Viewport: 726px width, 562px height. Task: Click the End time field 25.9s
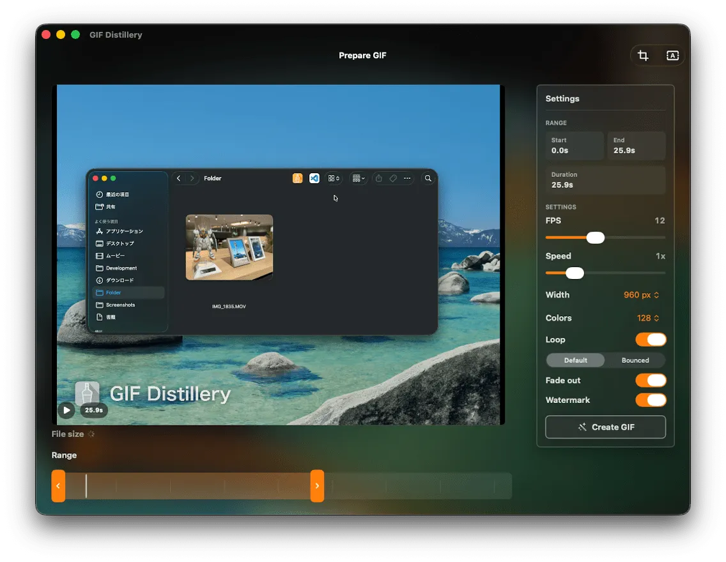(637, 146)
